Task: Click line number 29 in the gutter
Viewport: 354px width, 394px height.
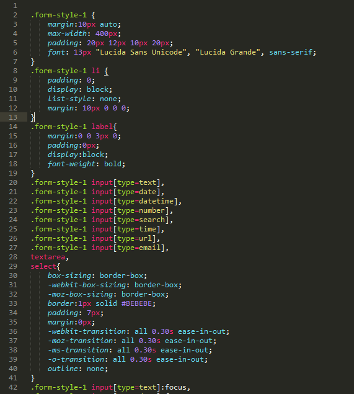Action: (13, 266)
